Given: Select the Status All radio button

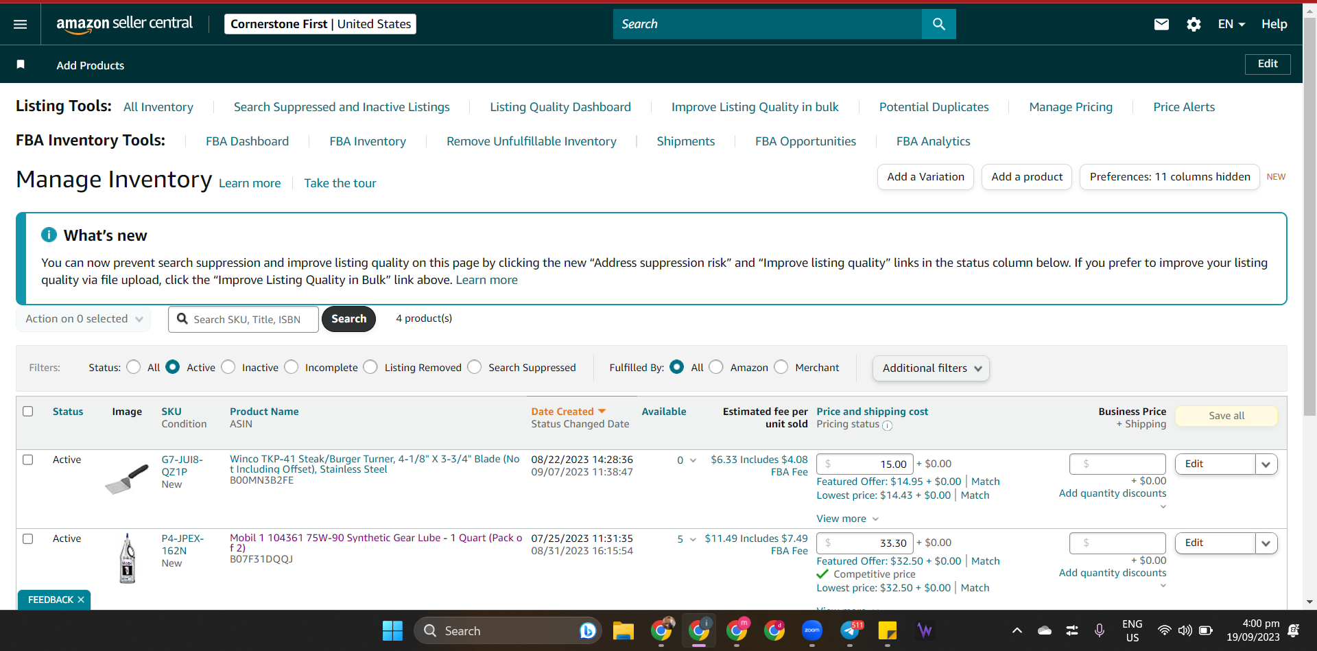Looking at the screenshot, I should [x=134, y=367].
